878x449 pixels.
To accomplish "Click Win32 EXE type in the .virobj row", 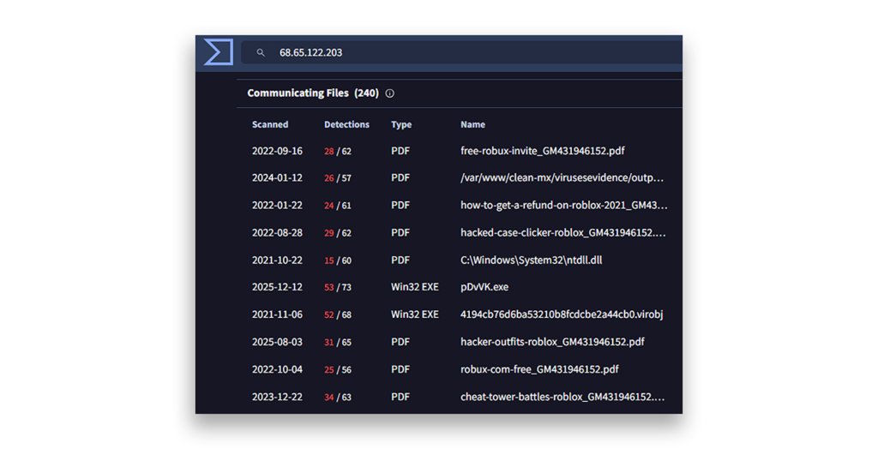I will tap(415, 314).
